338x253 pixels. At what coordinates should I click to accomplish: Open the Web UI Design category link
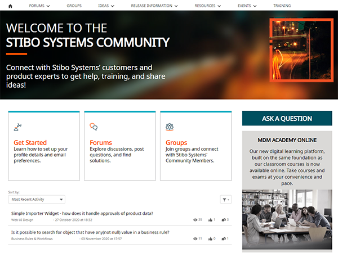(23, 220)
